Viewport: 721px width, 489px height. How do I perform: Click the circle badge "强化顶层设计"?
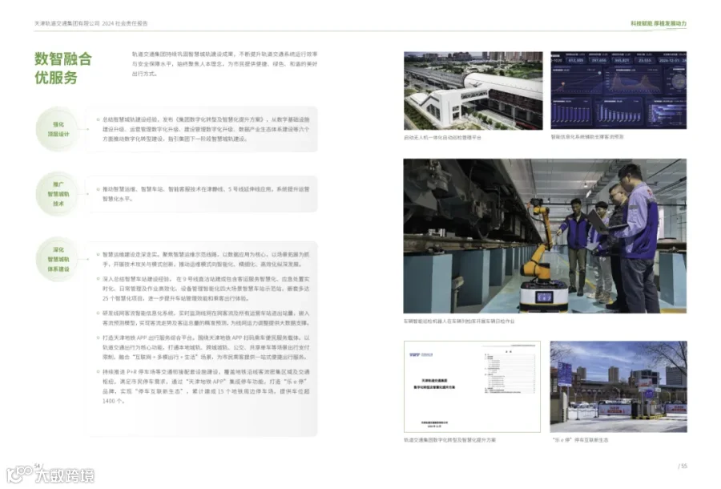point(58,129)
